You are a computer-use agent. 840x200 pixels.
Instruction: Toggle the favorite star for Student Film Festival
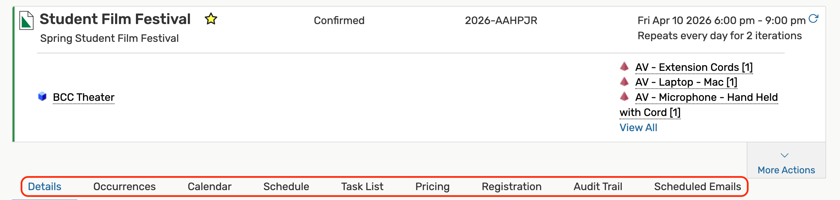click(211, 19)
